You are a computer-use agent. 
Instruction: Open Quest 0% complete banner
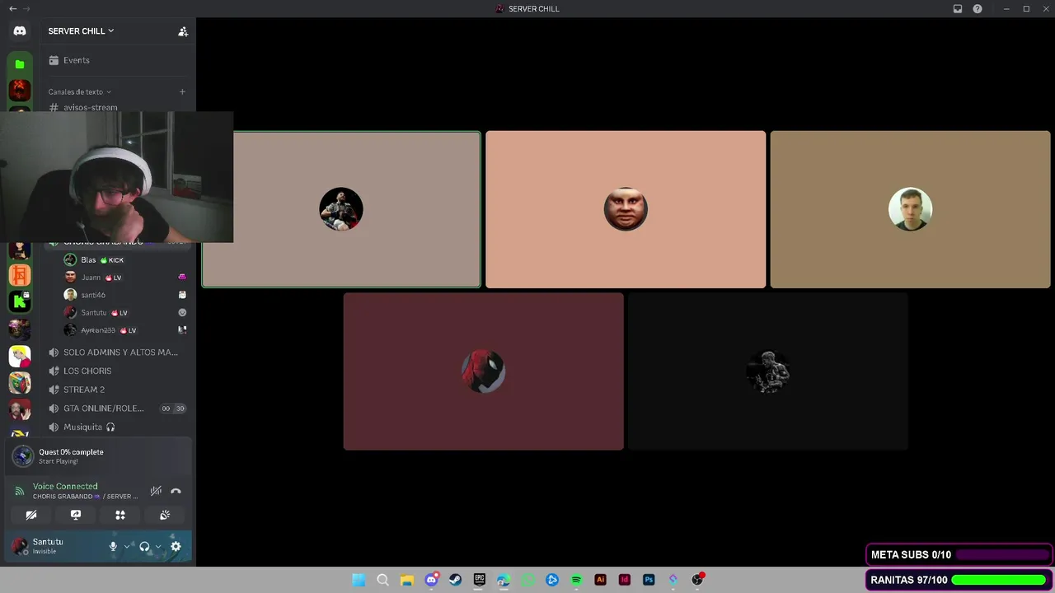(x=98, y=455)
